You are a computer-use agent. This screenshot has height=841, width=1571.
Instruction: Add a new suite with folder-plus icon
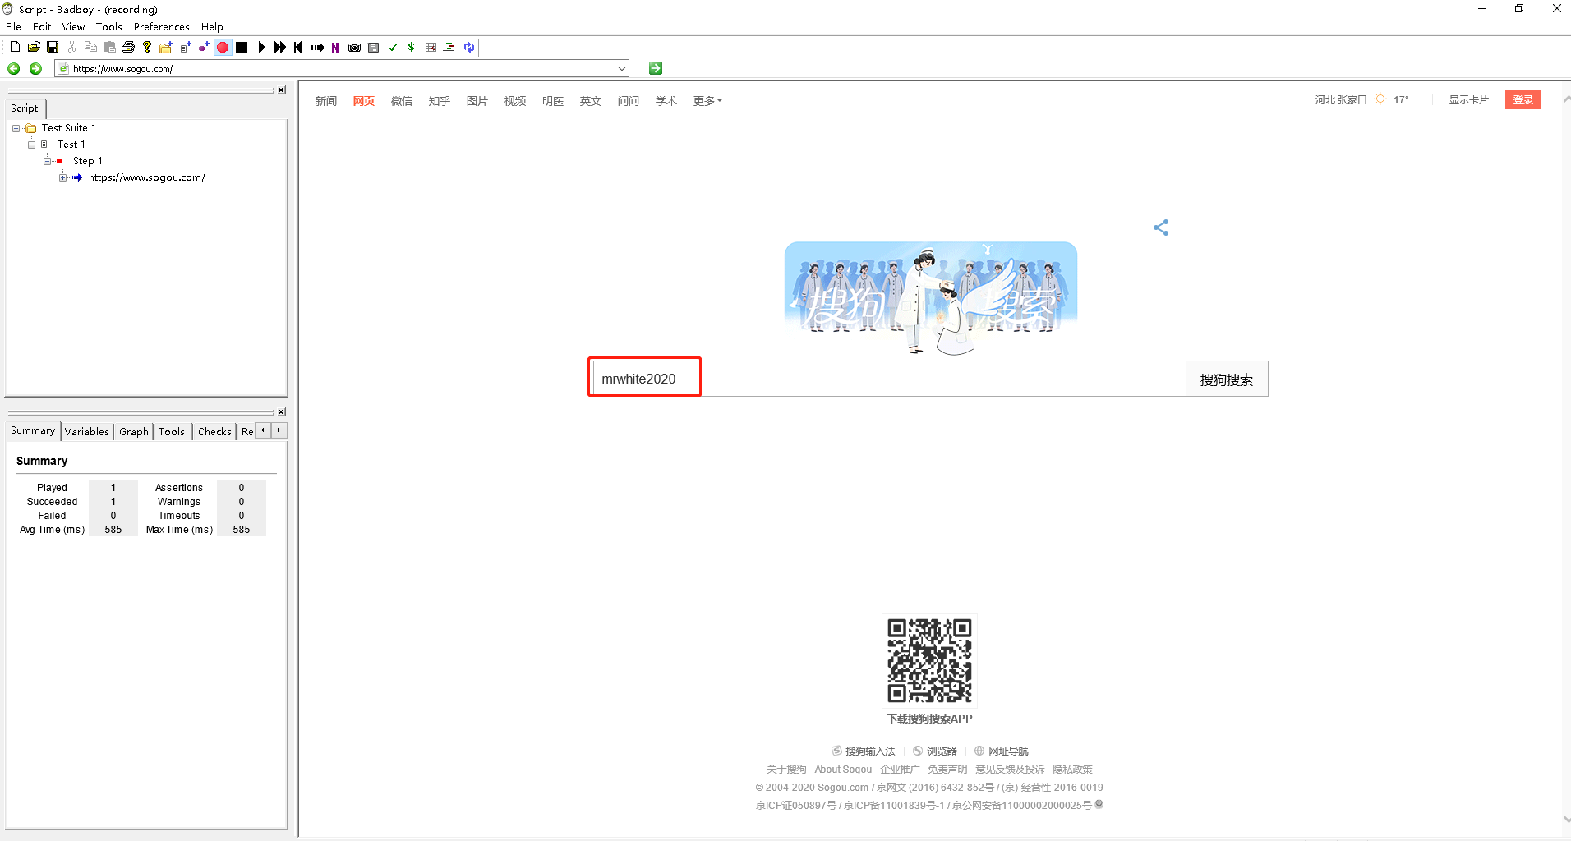(166, 47)
